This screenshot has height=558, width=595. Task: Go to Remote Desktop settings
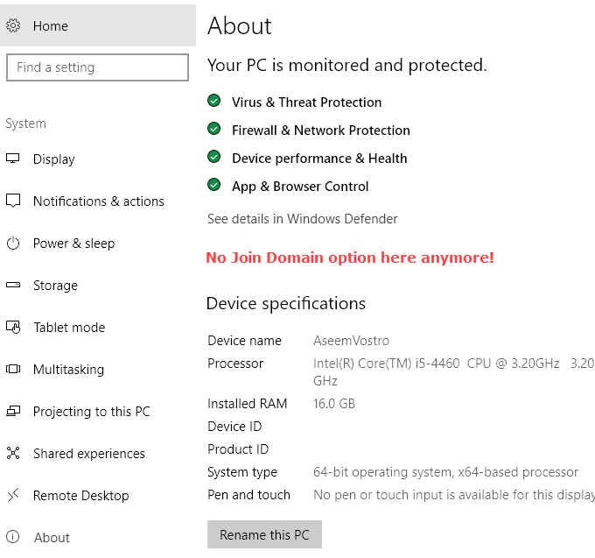pyautogui.click(x=80, y=496)
